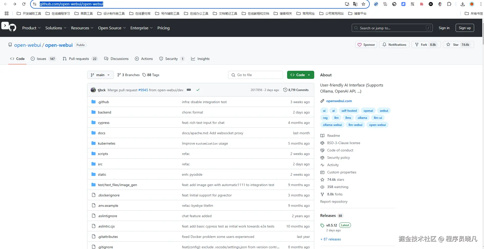Image resolution: width=484 pixels, height=249 pixels.
Task: Switch to the Pull requests tab
Action: pyautogui.click(x=80, y=59)
